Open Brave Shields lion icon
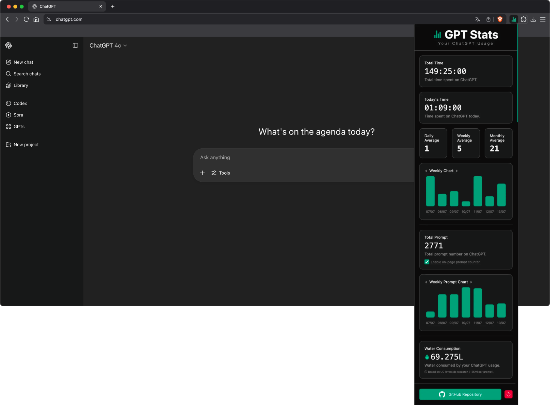550x405 pixels. click(x=500, y=19)
